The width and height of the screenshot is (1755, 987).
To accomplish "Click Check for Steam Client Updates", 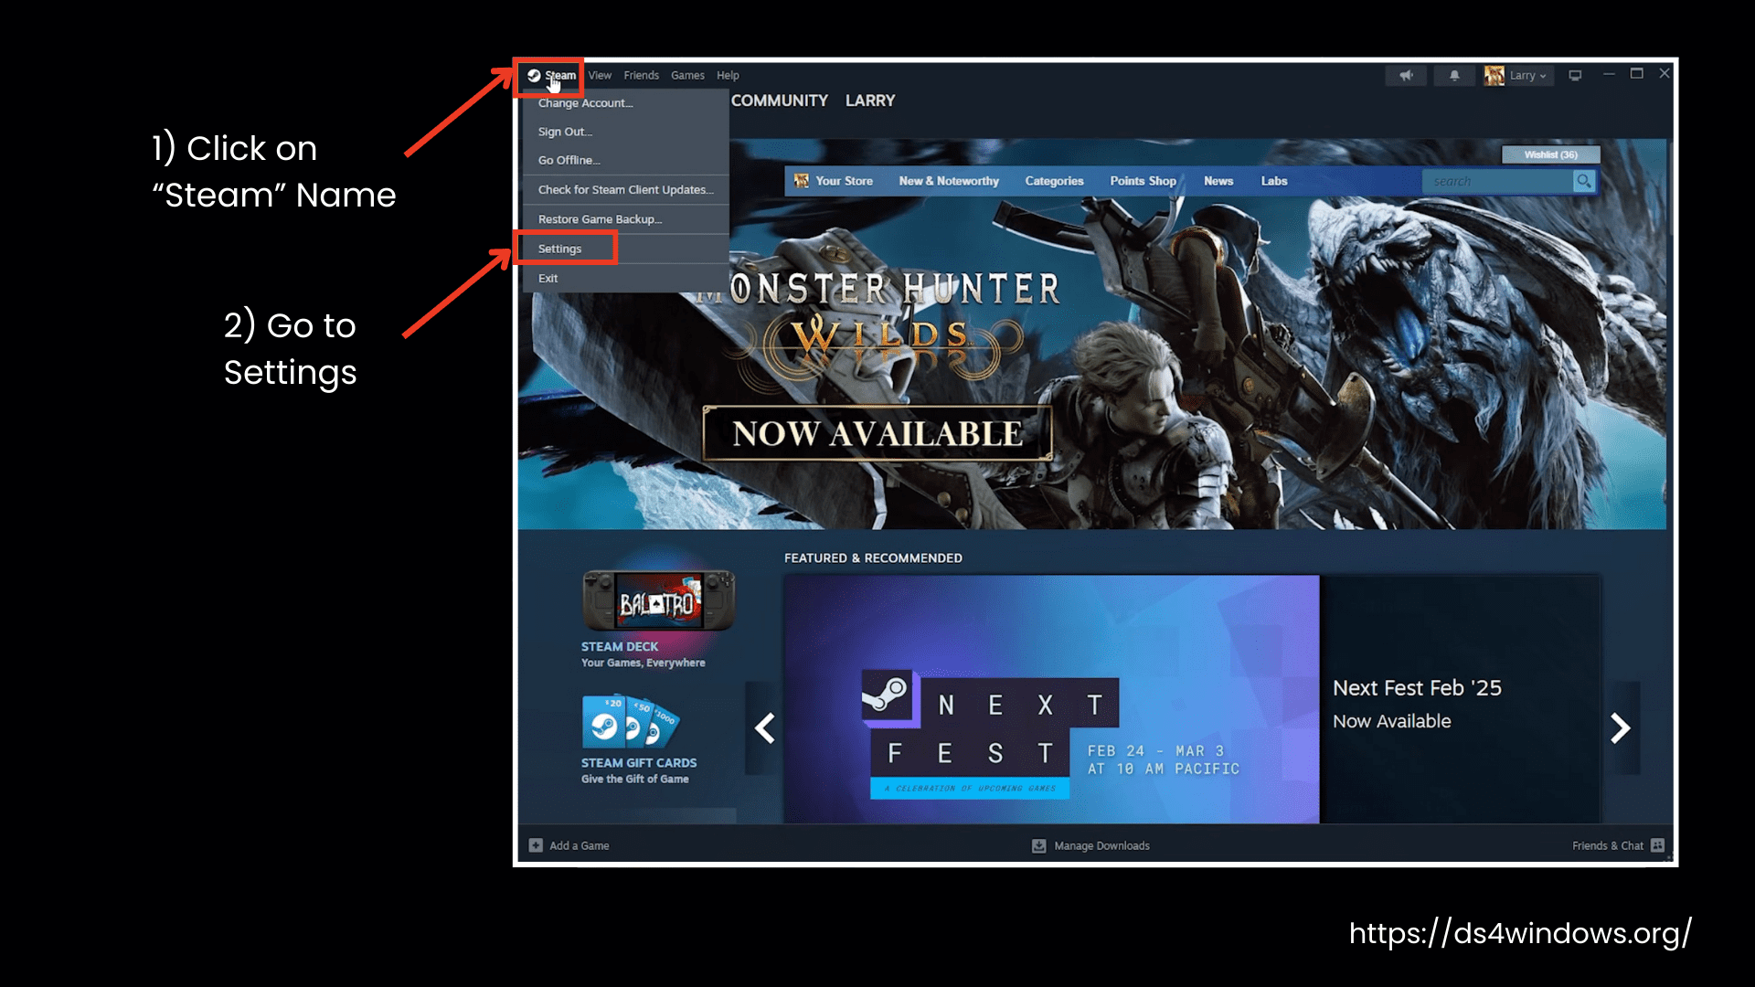I will tap(625, 190).
